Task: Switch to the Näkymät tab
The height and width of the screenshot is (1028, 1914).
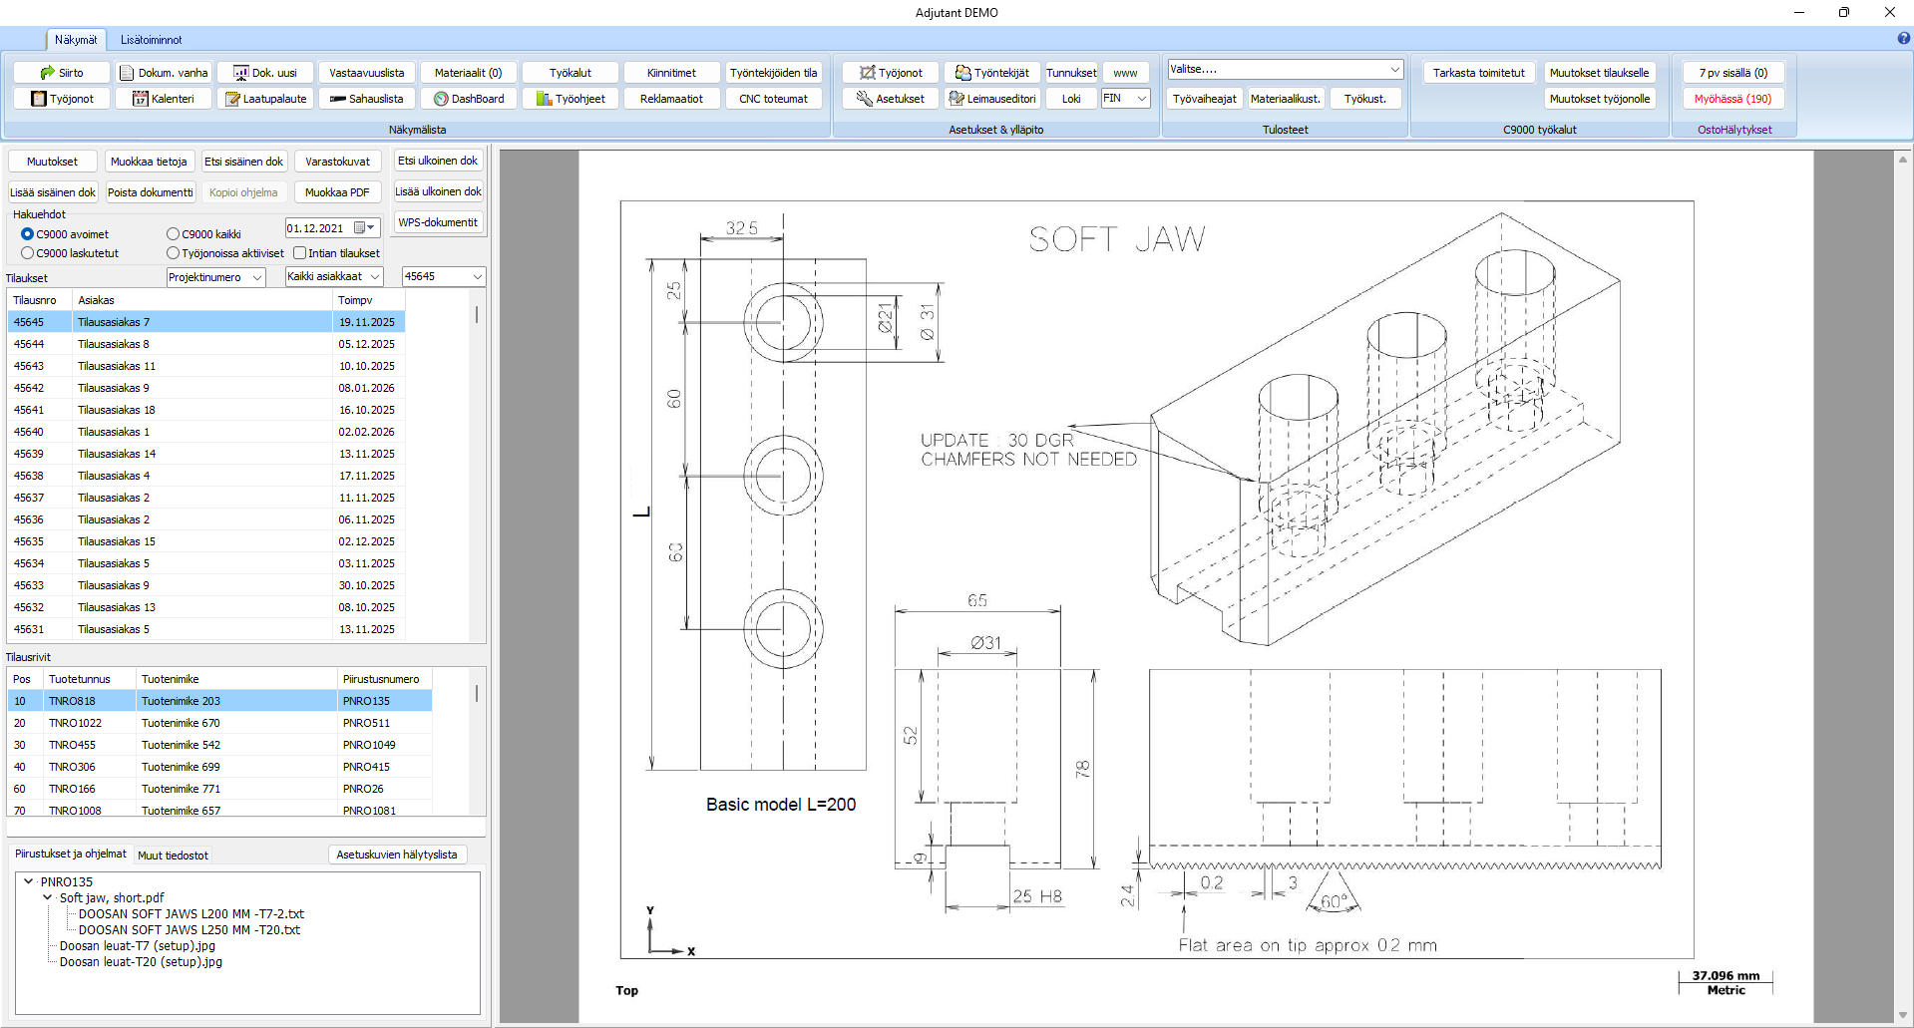Action: coord(76,40)
